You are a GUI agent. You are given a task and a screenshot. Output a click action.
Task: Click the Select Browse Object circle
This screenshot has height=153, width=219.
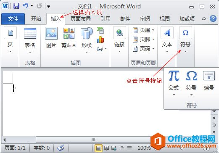pyautogui.click(x=214, y=125)
